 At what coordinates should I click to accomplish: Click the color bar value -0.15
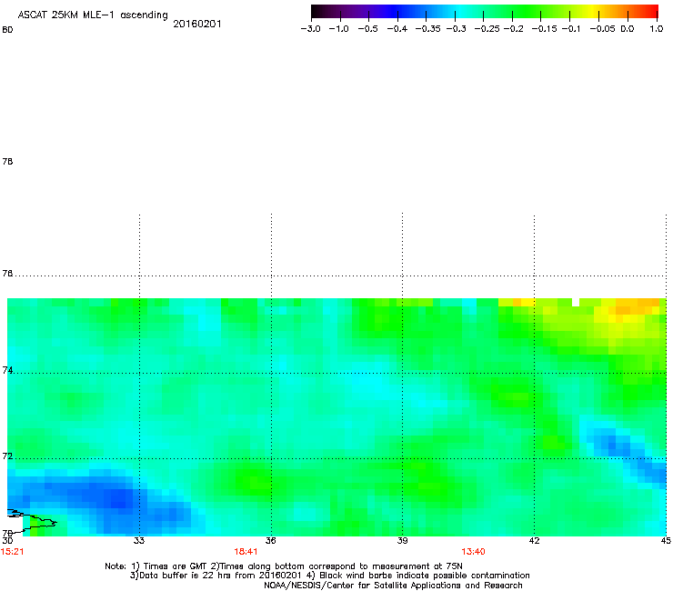click(x=544, y=29)
